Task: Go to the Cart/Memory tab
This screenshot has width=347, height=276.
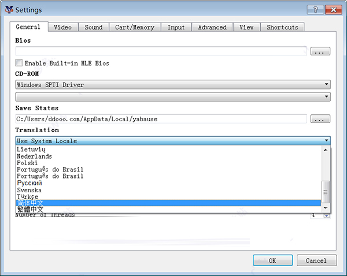Action: pos(135,27)
